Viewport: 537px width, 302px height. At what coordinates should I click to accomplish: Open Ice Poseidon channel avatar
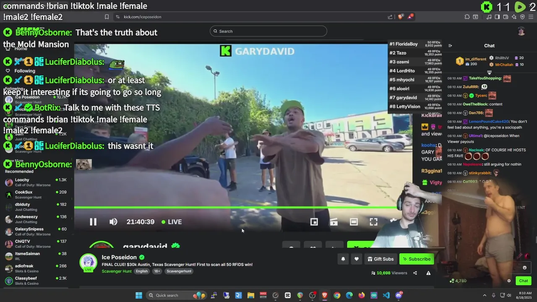click(88, 262)
